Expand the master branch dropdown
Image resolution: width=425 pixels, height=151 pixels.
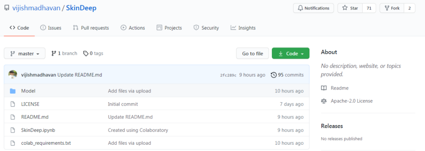[x=25, y=53]
